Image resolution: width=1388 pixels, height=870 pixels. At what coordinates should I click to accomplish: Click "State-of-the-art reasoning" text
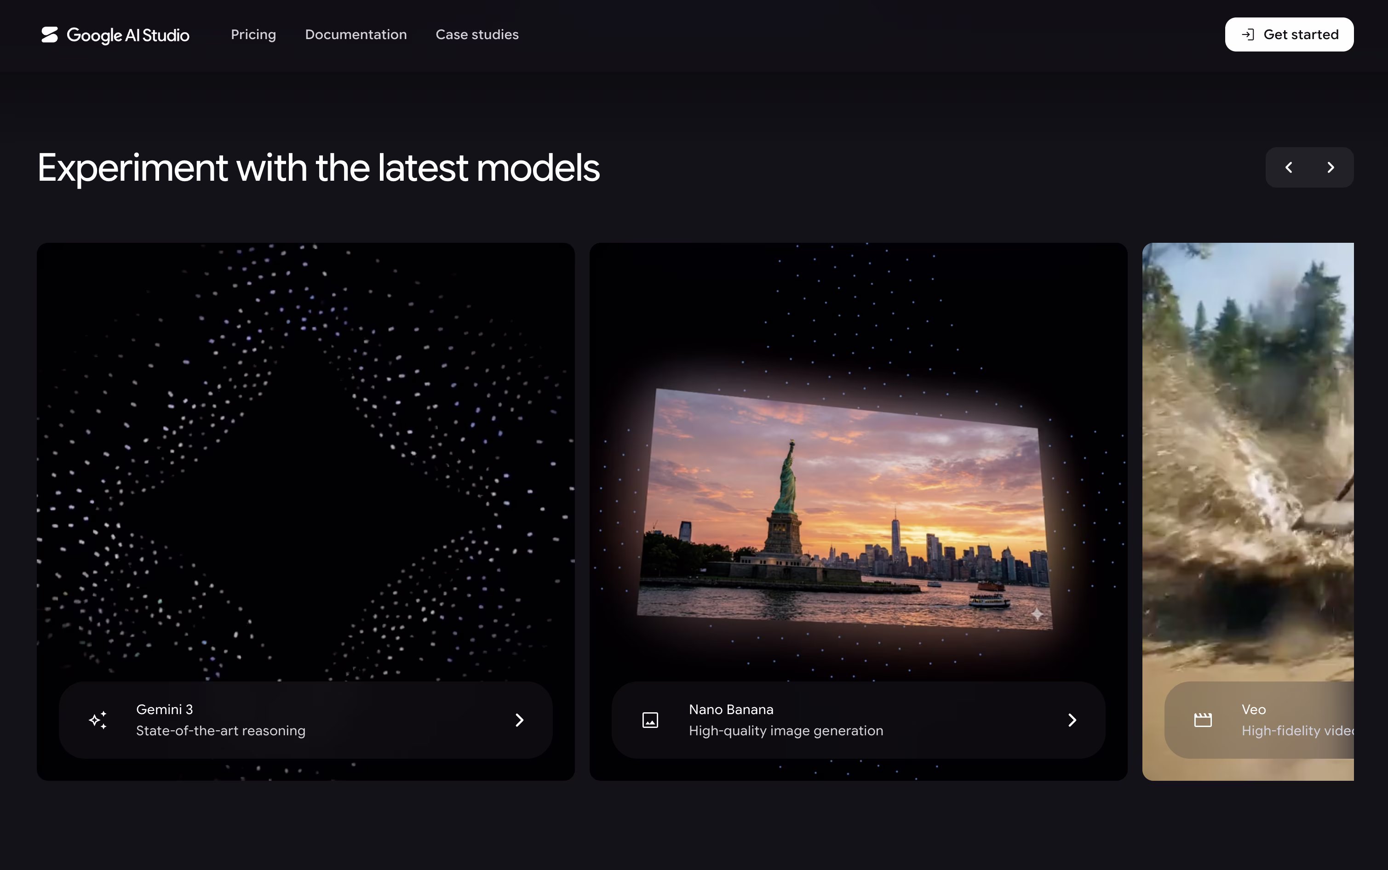[x=220, y=731]
